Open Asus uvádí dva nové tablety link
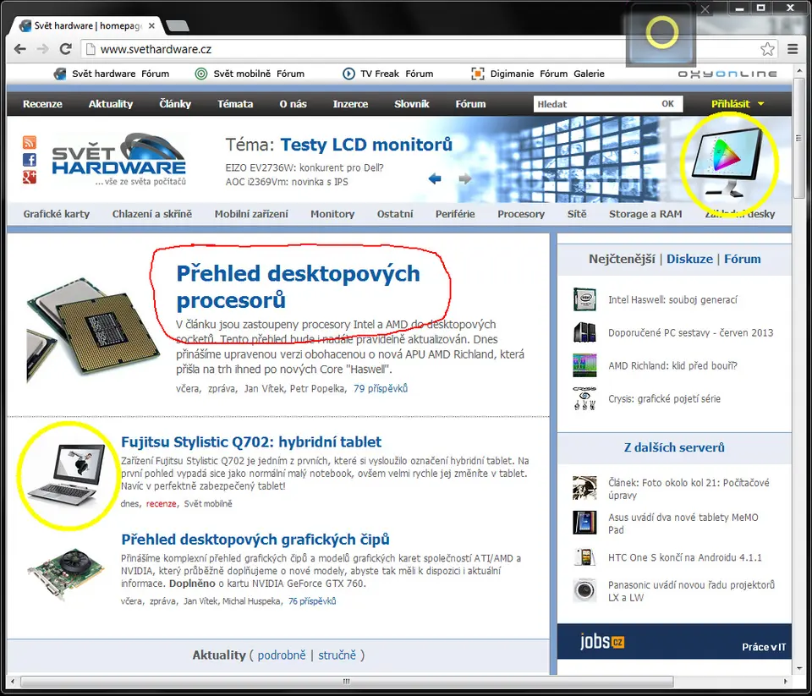The image size is (812, 696). (x=683, y=523)
